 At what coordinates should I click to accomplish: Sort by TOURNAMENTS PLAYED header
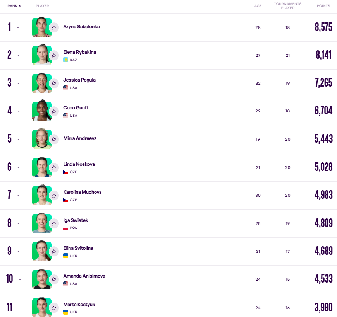tap(287, 6)
